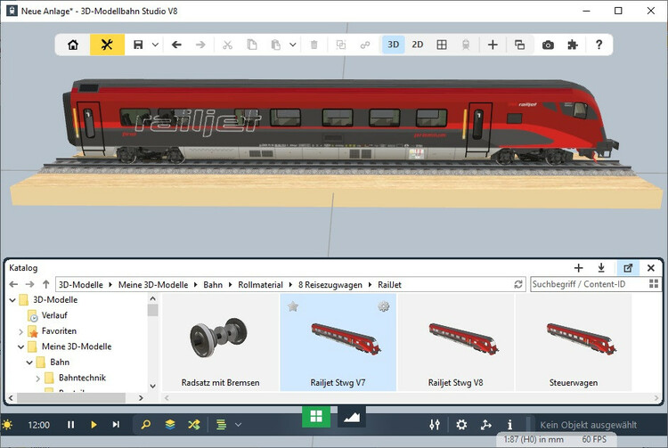
Task: Toggle the editor tools mode button
Action: 107,45
